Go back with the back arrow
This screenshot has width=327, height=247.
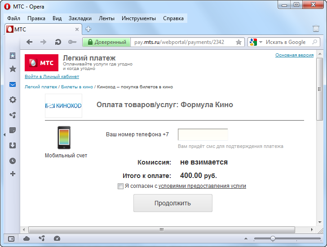pos(29,42)
